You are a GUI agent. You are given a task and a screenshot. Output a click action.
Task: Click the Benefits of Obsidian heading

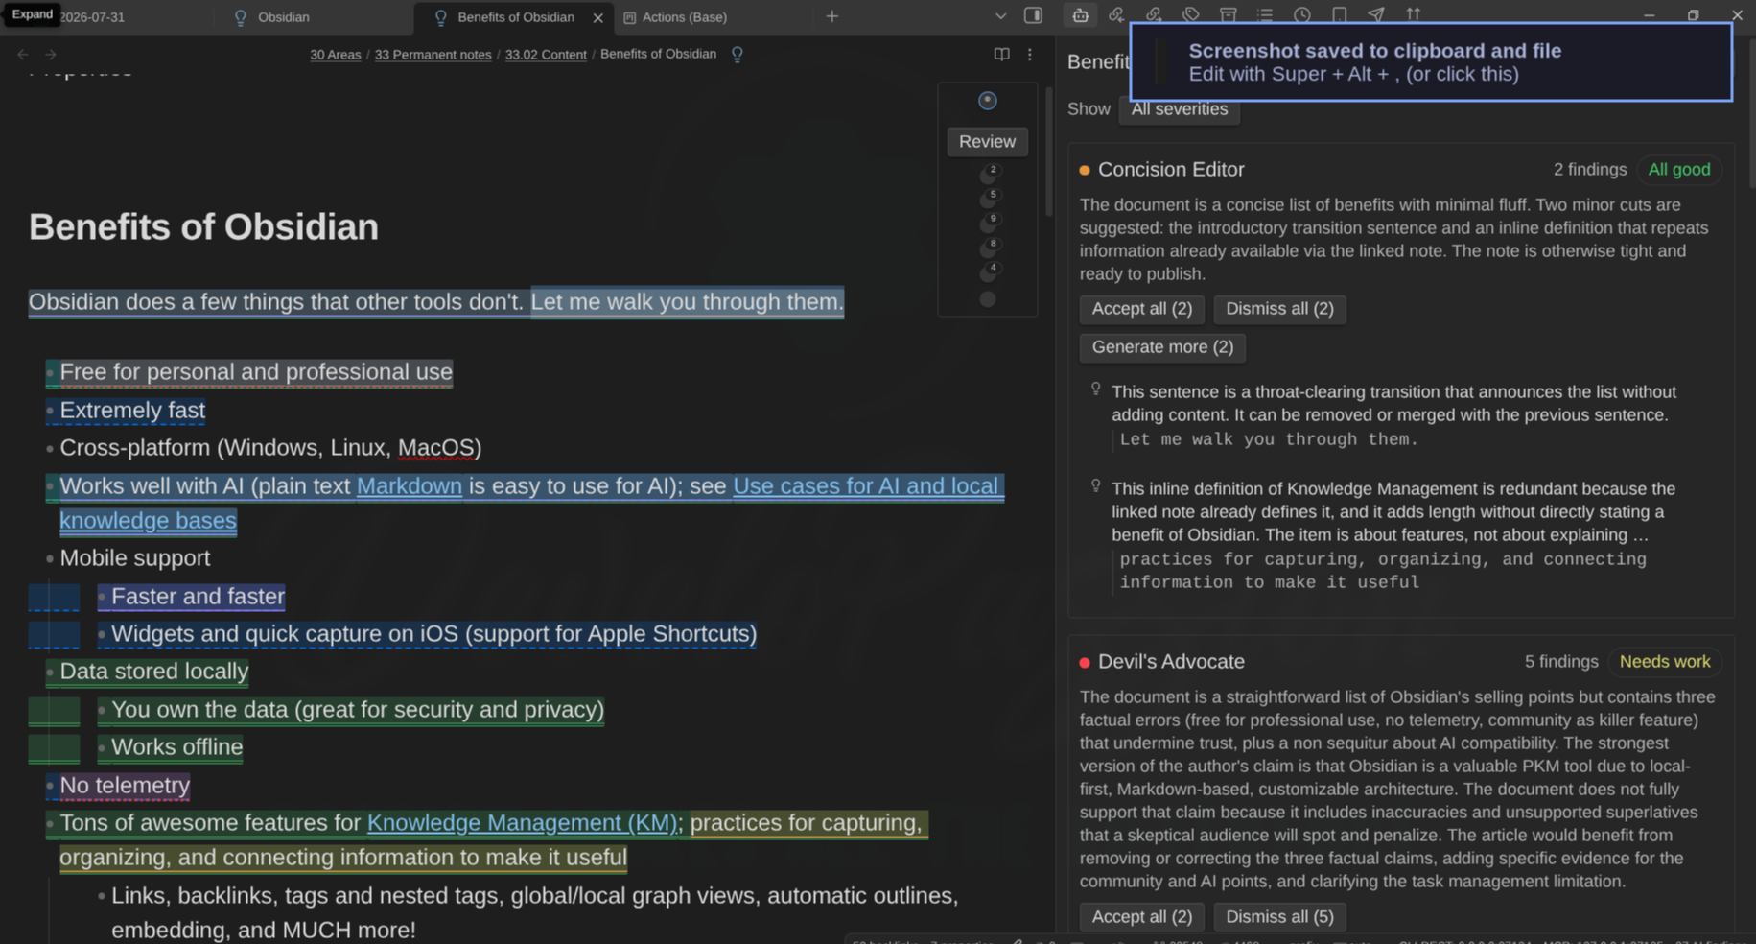[203, 227]
